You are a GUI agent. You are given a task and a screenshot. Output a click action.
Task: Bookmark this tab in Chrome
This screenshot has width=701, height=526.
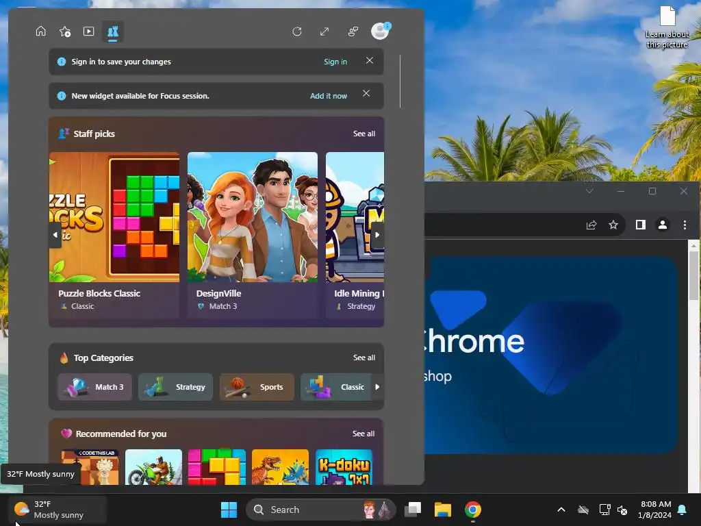tap(613, 225)
